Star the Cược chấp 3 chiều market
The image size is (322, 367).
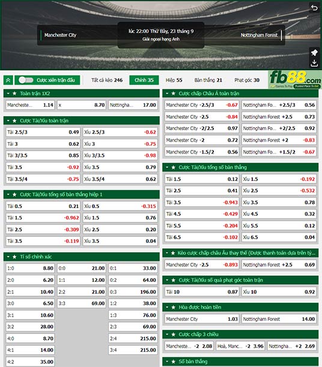click(x=173, y=335)
